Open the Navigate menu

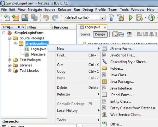tap(35, 10)
